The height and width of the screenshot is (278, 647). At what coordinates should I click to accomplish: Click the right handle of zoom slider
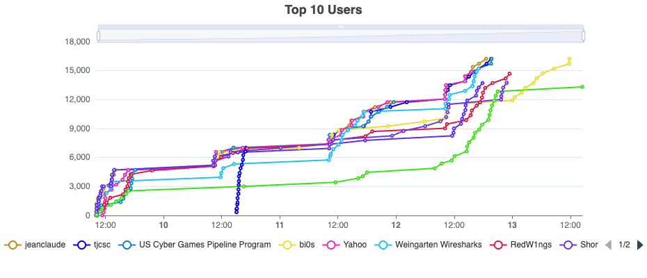point(583,35)
